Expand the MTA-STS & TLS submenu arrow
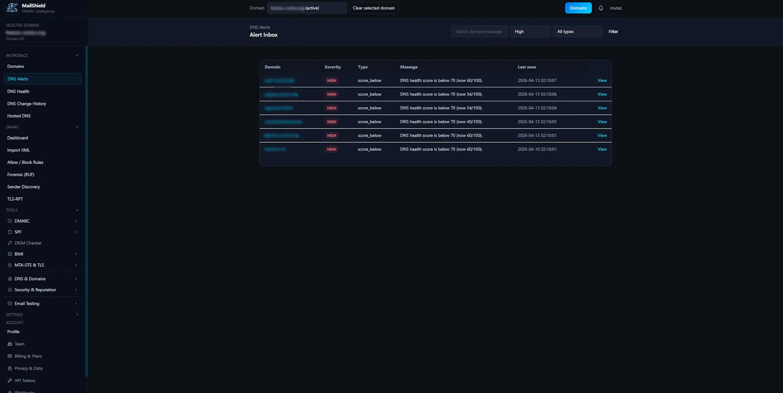The width and height of the screenshot is (783, 393). 76,265
